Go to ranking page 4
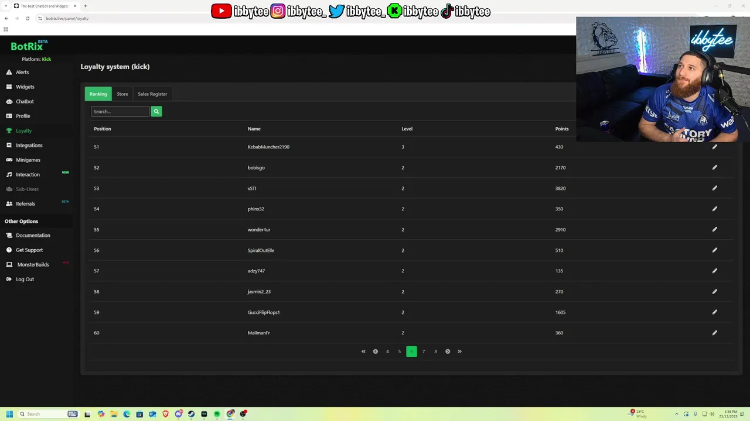Viewport: 750px width, 421px height. (387, 351)
